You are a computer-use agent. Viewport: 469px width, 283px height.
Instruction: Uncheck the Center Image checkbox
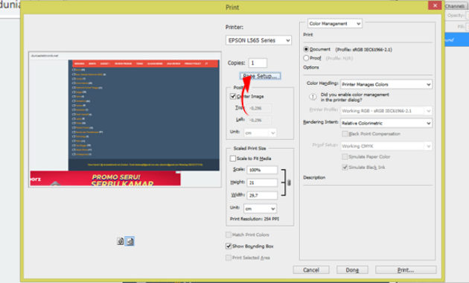[x=233, y=96]
